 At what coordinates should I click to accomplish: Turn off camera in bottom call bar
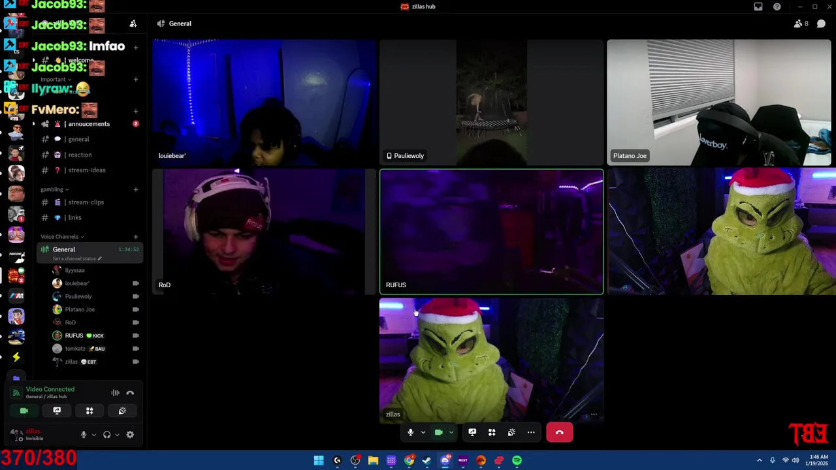pyautogui.click(x=439, y=432)
